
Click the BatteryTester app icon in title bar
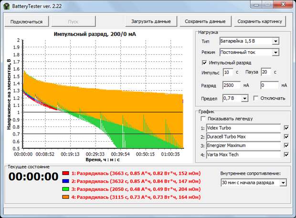(7, 6)
